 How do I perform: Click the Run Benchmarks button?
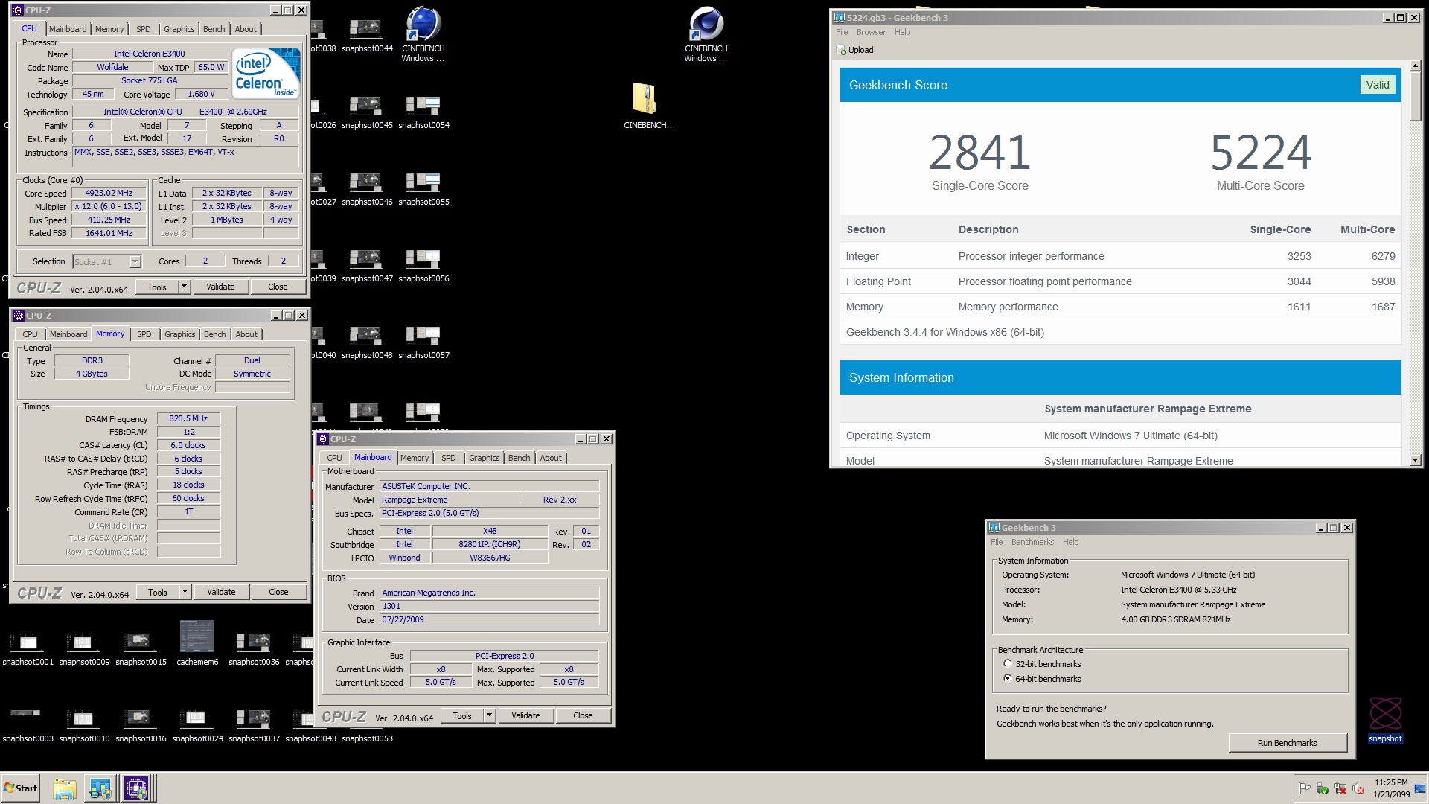[1287, 743]
